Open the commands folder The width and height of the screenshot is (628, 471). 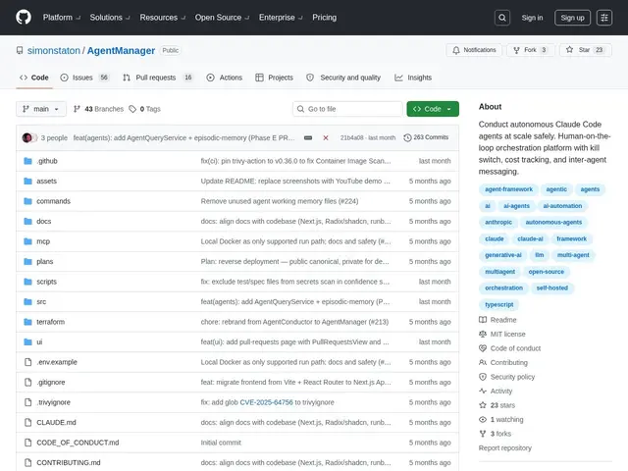(53, 201)
